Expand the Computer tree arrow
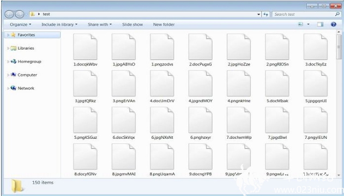The width and height of the screenshot is (344, 196). (8, 75)
